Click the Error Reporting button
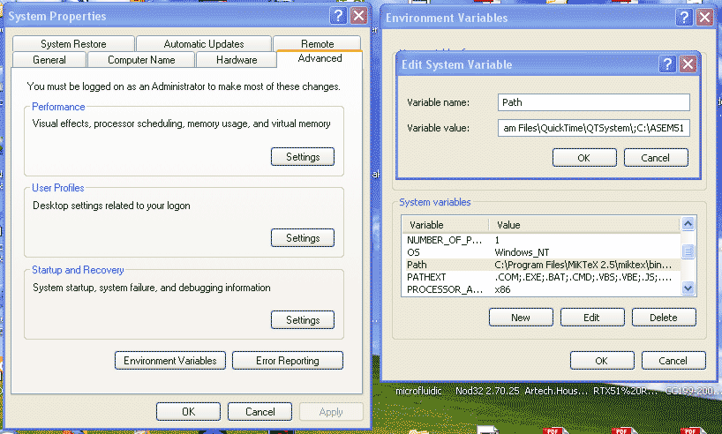 click(288, 361)
